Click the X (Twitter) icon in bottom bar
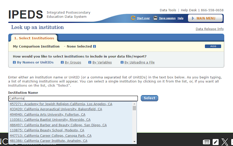The image size is (233, 146). (x=225, y=142)
